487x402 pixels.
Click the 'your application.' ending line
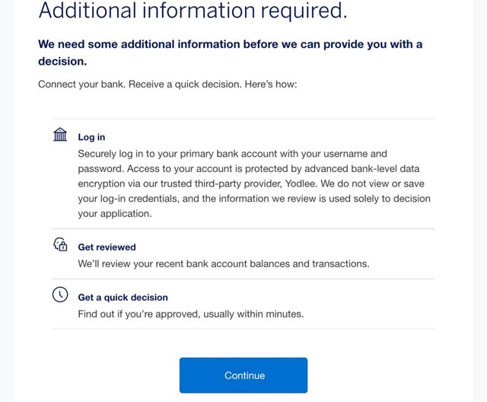[x=115, y=214]
